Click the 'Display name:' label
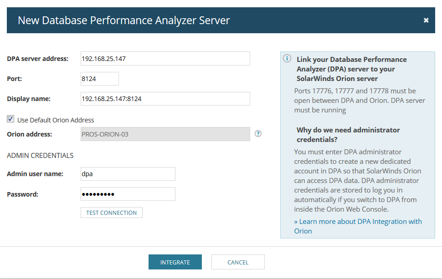 pyautogui.click(x=28, y=99)
